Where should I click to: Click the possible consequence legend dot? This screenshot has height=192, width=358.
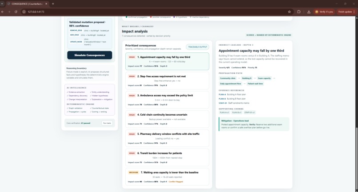pyautogui.click(x=151, y=17)
